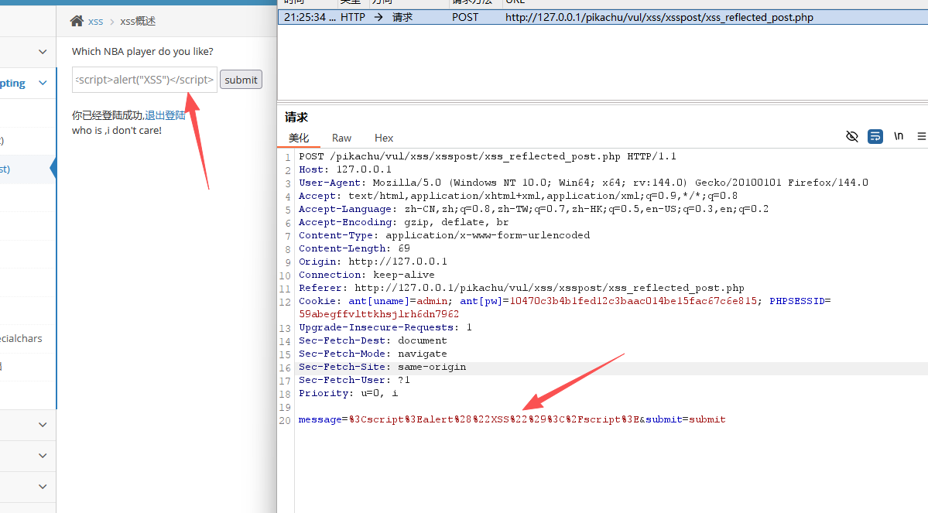Click the direction arrow icon in the history row
928x513 pixels.
(x=378, y=17)
